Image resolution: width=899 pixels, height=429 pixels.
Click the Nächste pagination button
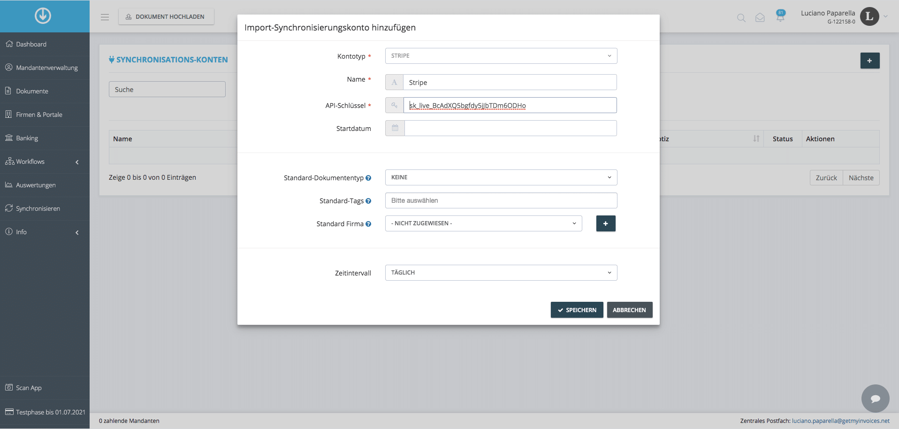[x=861, y=178]
